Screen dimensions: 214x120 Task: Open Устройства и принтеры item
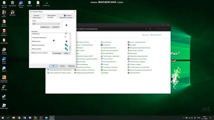tap(109, 67)
